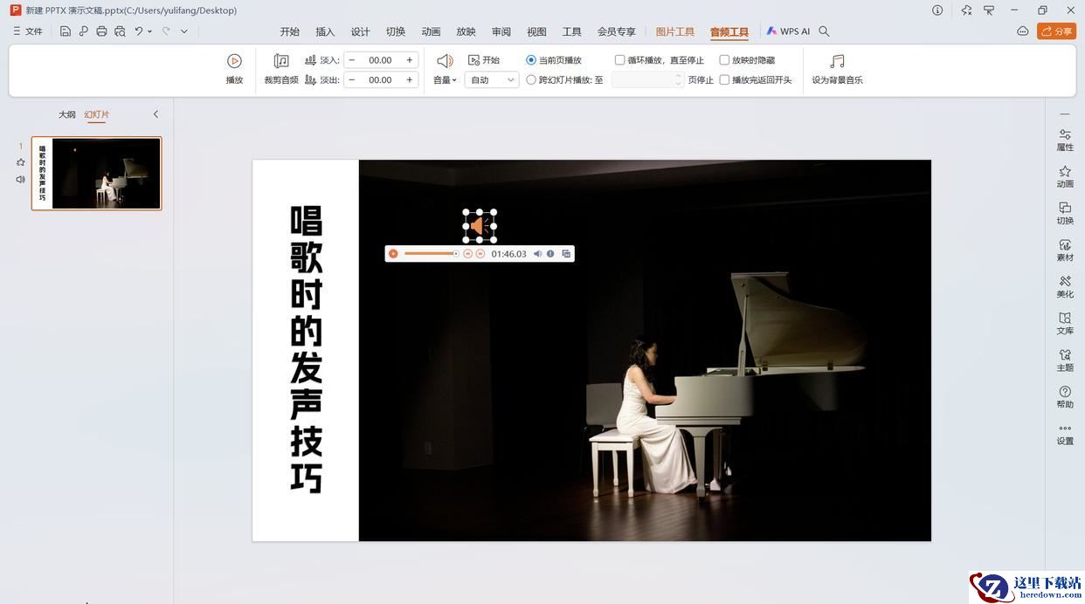Open the Library (文库) sidebar panel
Image resolution: width=1085 pixels, height=604 pixels.
(1065, 323)
